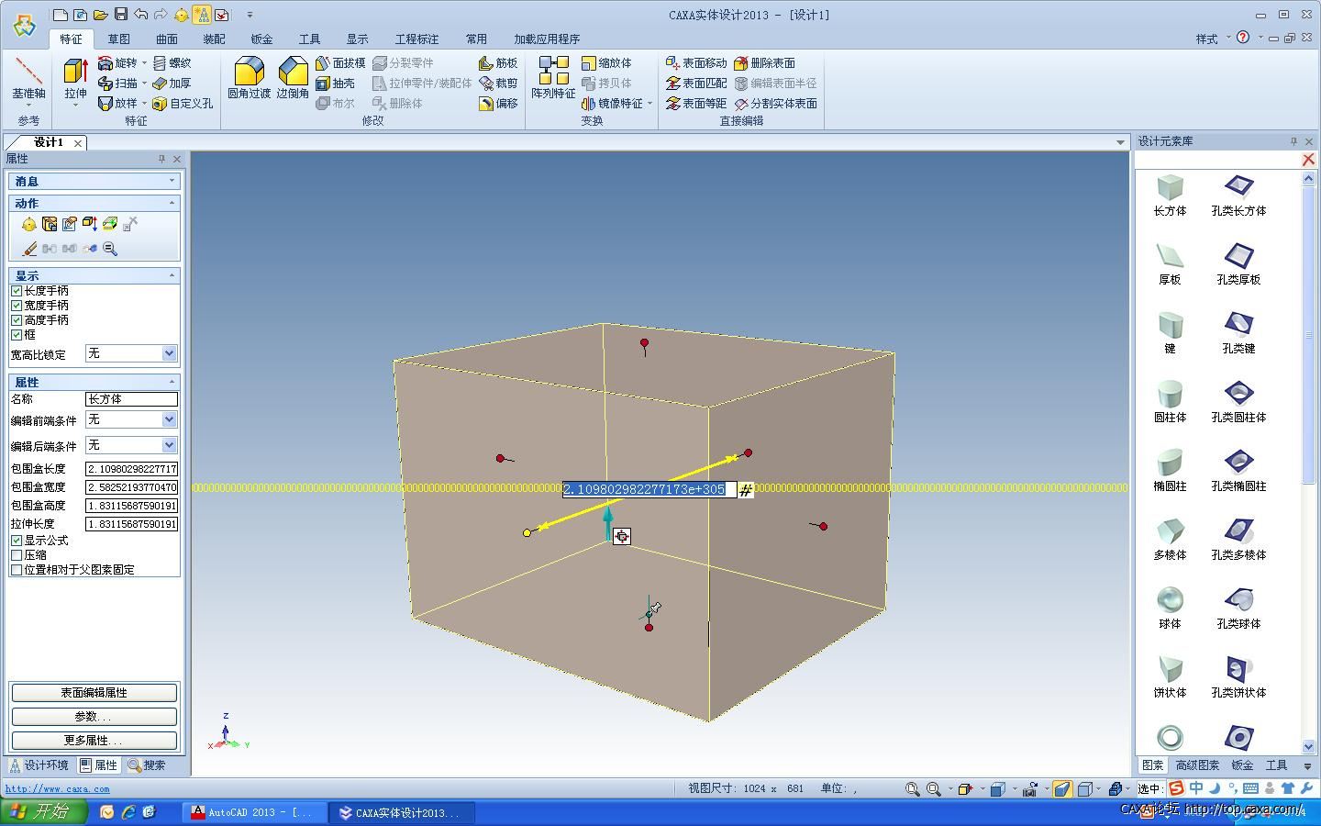Toggle the 高度手柄 checkbox
This screenshot has height=826, width=1321.
tap(17, 320)
